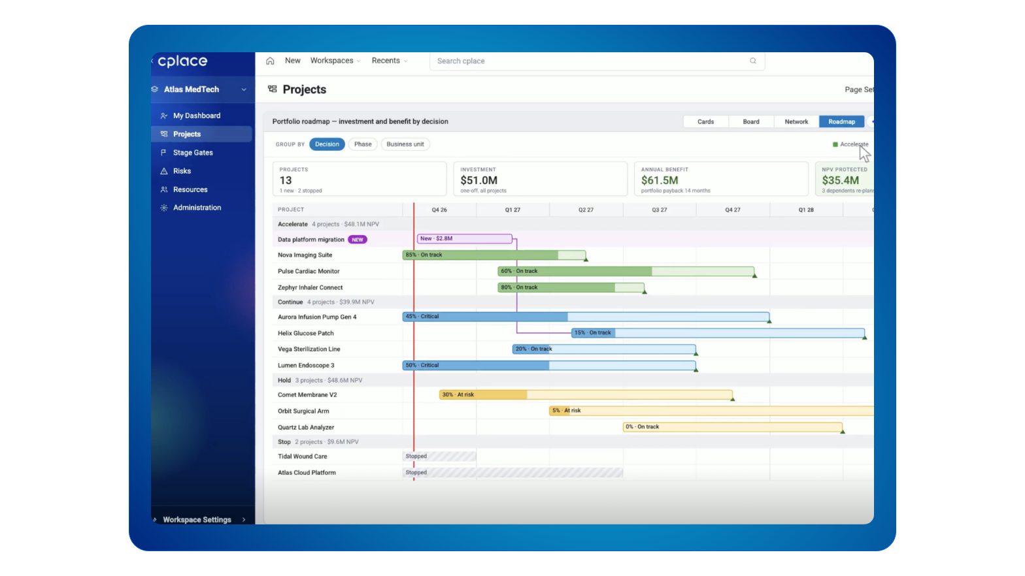Click the Helix Glucose Patch row label
The image size is (1025, 576).
point(306,333)
